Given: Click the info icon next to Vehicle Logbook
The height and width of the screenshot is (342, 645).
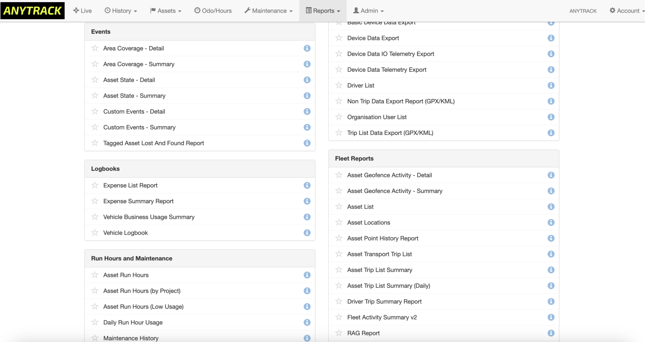Looking at the screenshot, I should [307, 233].
